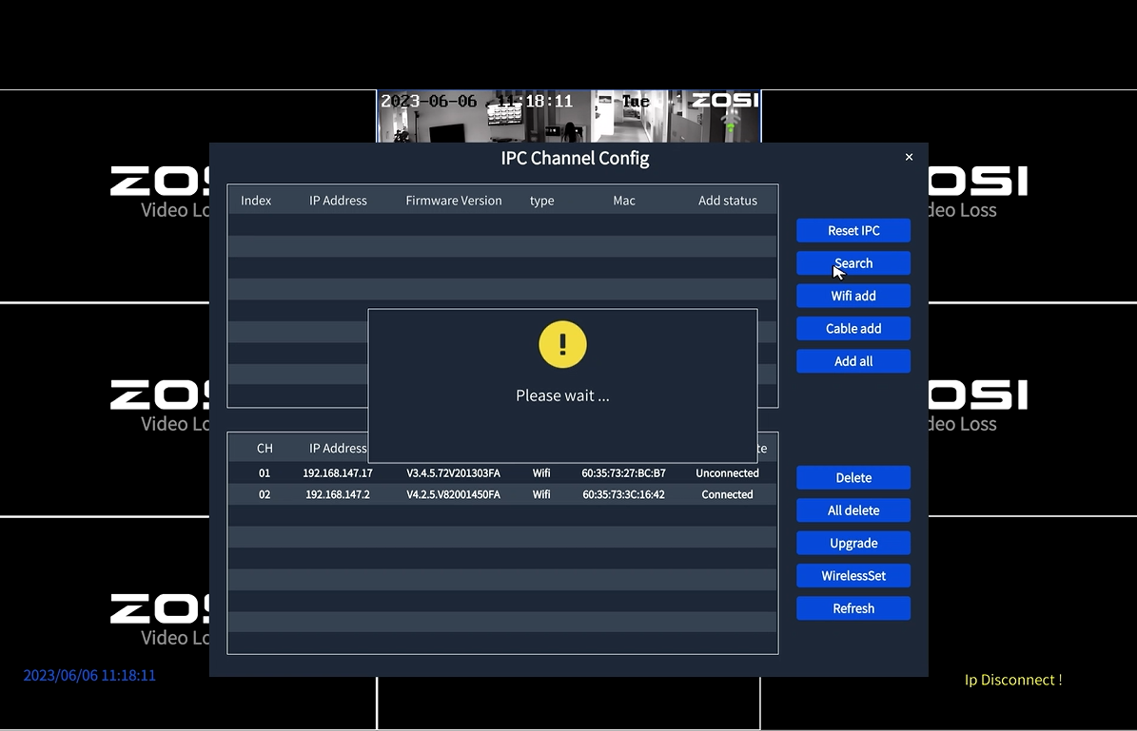
Task: Close the IPC Channel Config dialog
Action: point(909,157)
